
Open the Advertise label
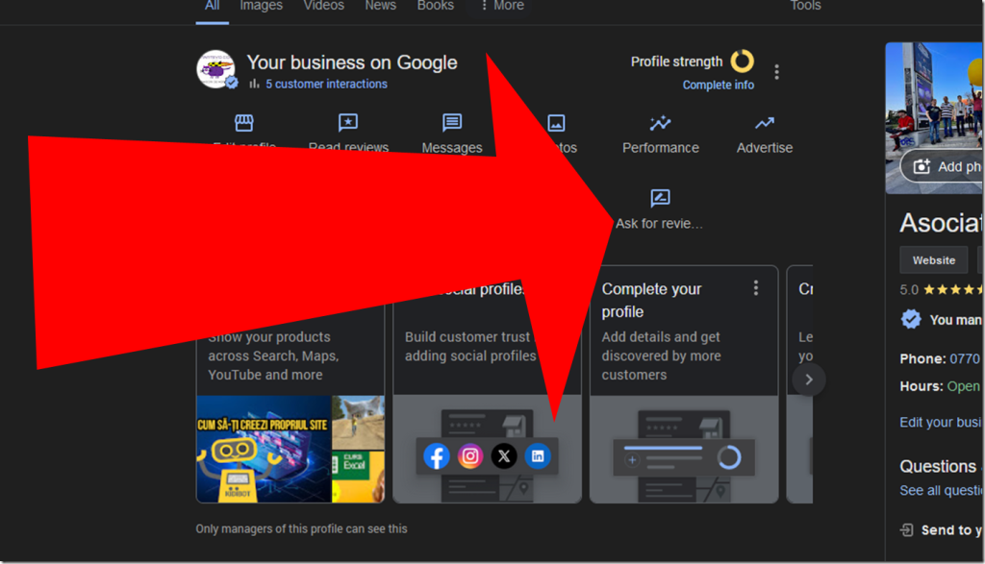tap(765, 148)
